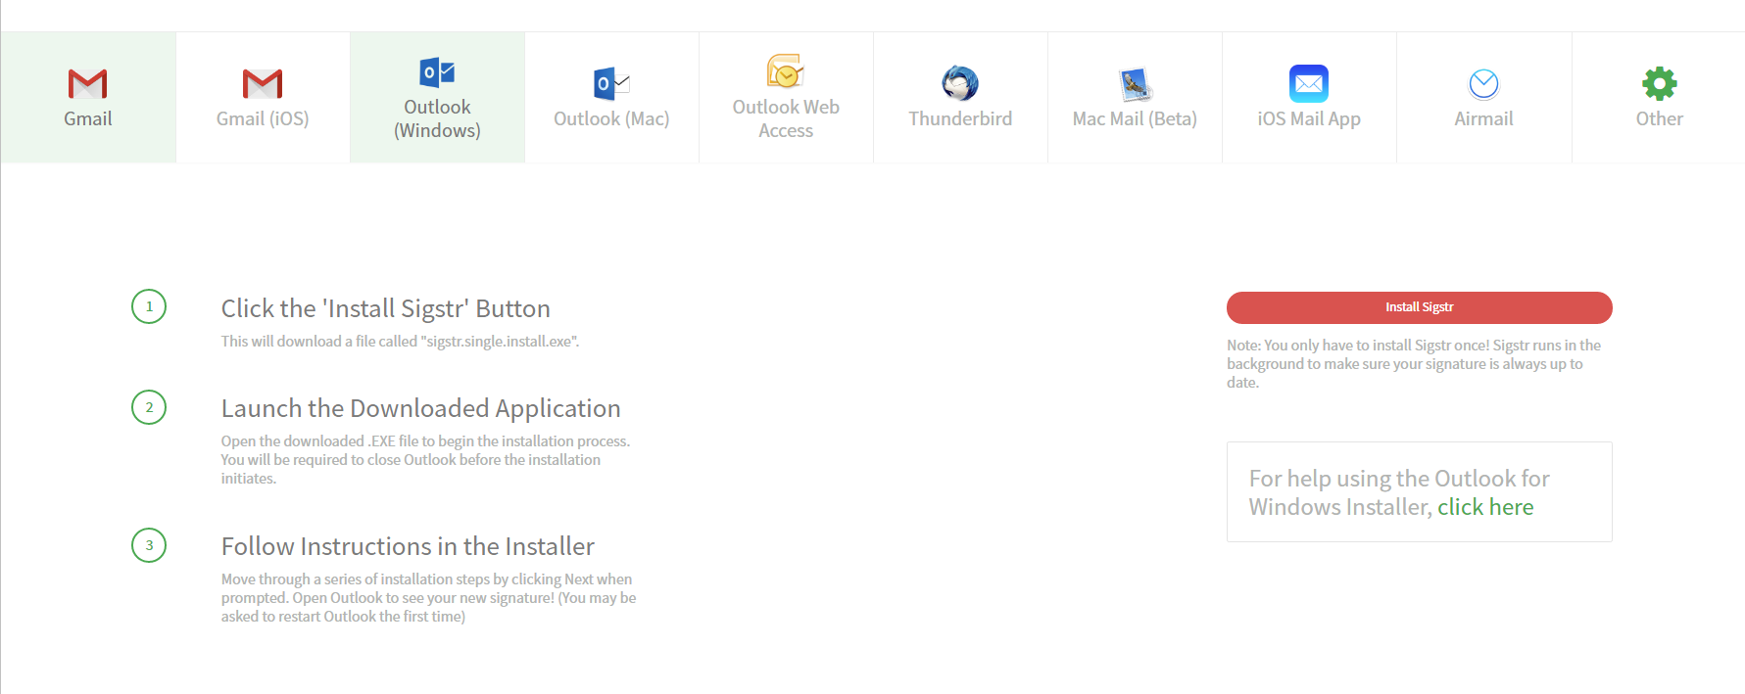Click the 'Launch the Downloaded Application' heading
The width and height of the screenshot is (1745, 694).
point(420,408)
